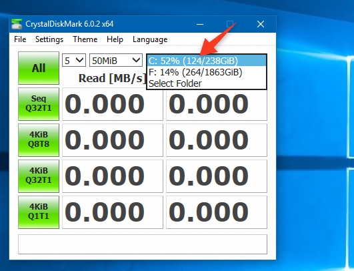This screenshot has width=354, height=271.
Task: Click the 4KiB Q32T1 write result value
Action: coord(217,176)
